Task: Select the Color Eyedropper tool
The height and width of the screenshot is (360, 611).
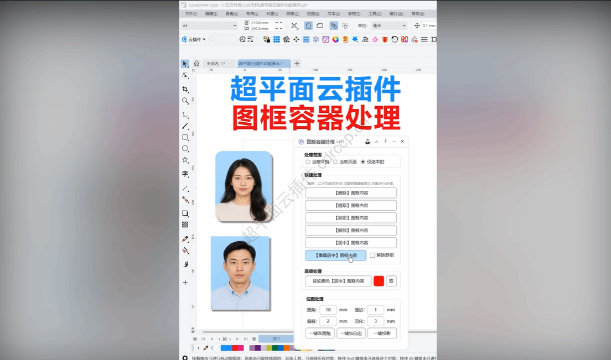Action: pos(185,239)
